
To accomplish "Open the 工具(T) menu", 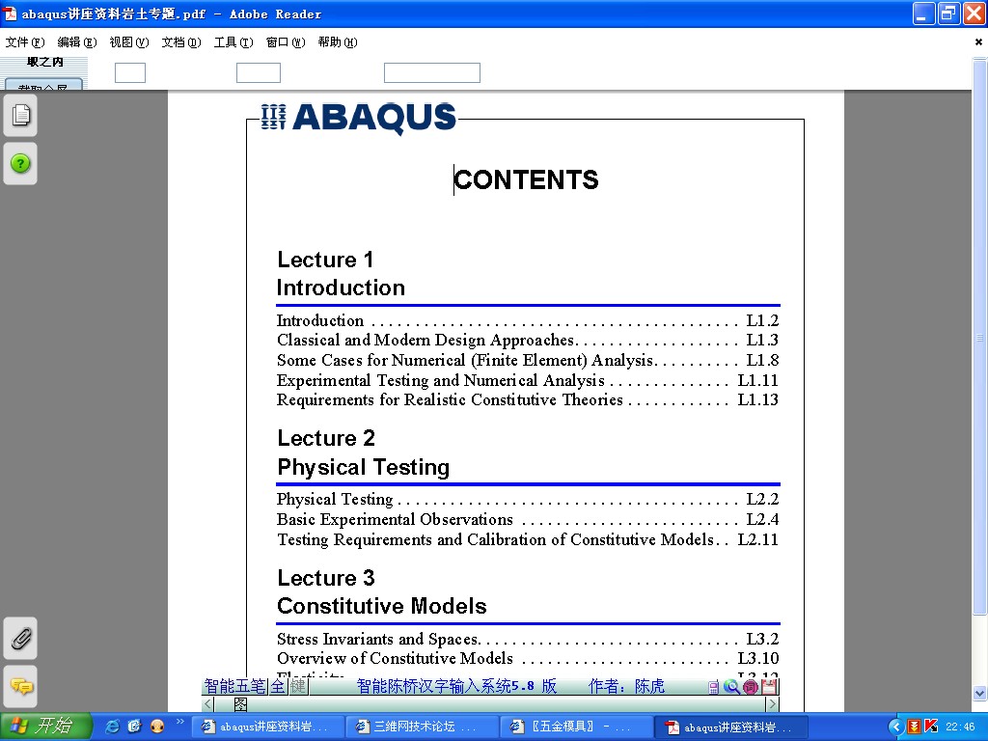I will 233,42.
